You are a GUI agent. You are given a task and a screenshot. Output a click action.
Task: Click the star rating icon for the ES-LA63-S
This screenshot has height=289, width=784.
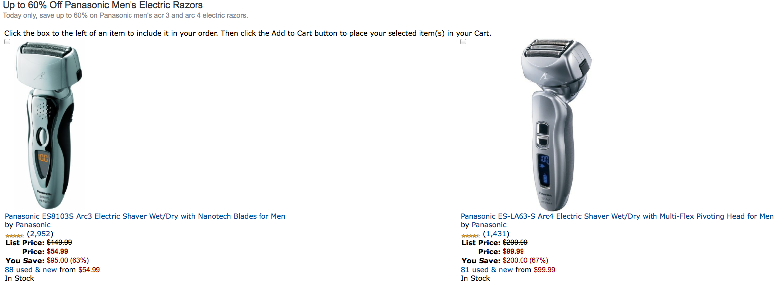(x=470, y=235)
